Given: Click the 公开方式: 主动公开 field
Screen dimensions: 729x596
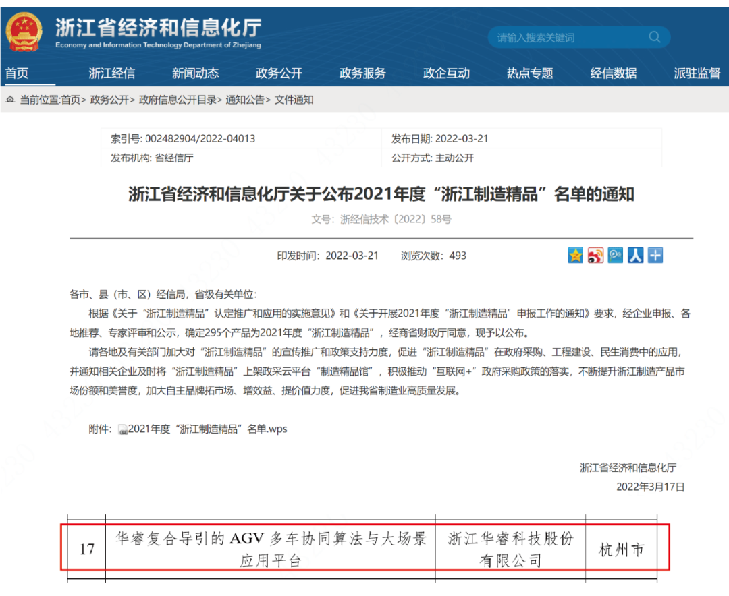Looking at the screenshot, I should coord(433,158).
